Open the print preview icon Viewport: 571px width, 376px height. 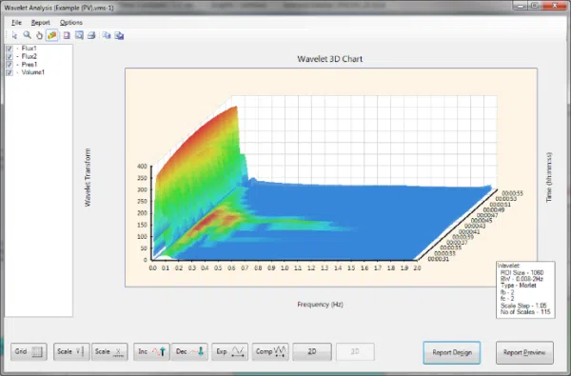point(79,35)
